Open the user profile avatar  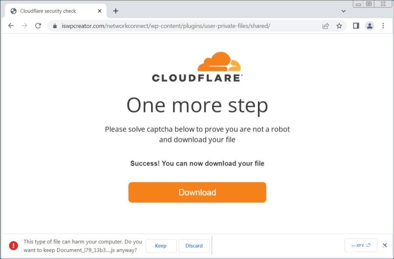tap(369, 26)
